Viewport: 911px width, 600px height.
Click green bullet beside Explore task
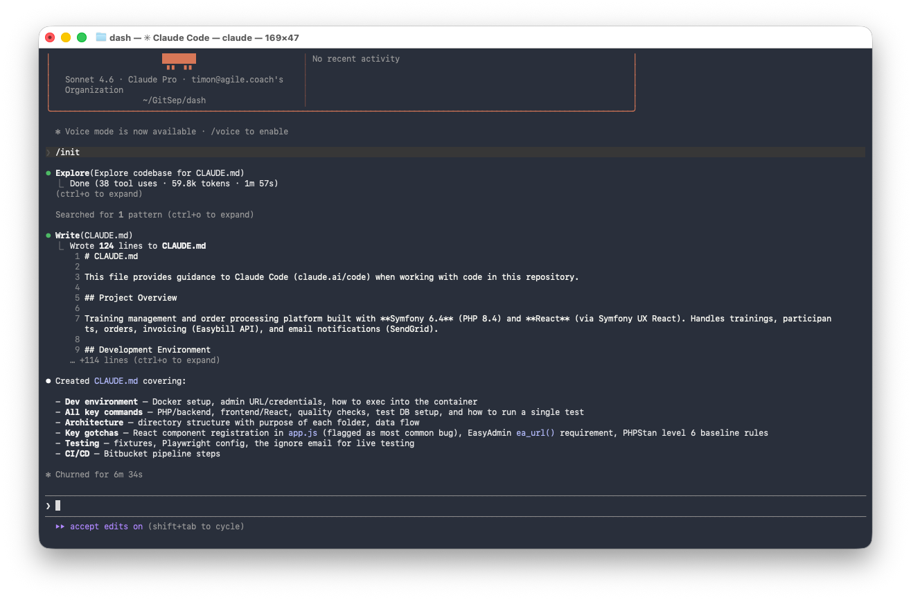click(x=48, y=173)
